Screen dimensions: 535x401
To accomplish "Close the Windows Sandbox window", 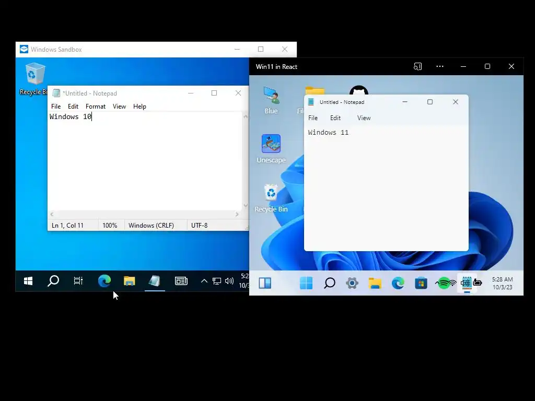I will coord(285,49).
